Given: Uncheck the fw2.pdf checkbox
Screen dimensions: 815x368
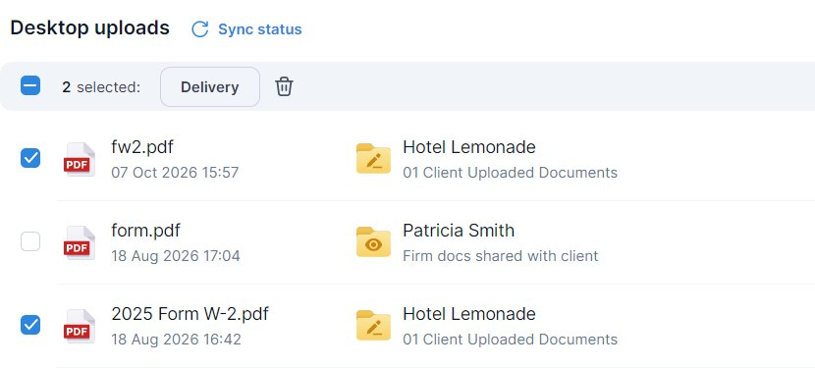Looking at the screenshot, I should [30, 158].
